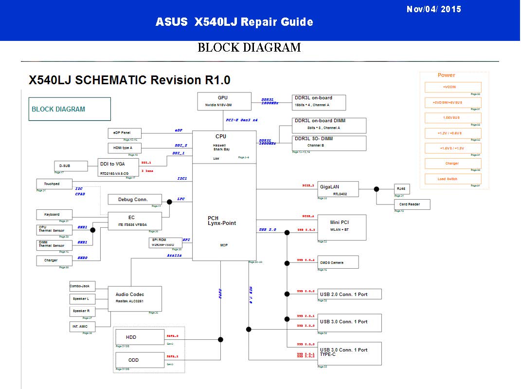The image size is (521, 389).
Task: Click the PCIE_4 label near Mini PCI
Action: point(308,216)
